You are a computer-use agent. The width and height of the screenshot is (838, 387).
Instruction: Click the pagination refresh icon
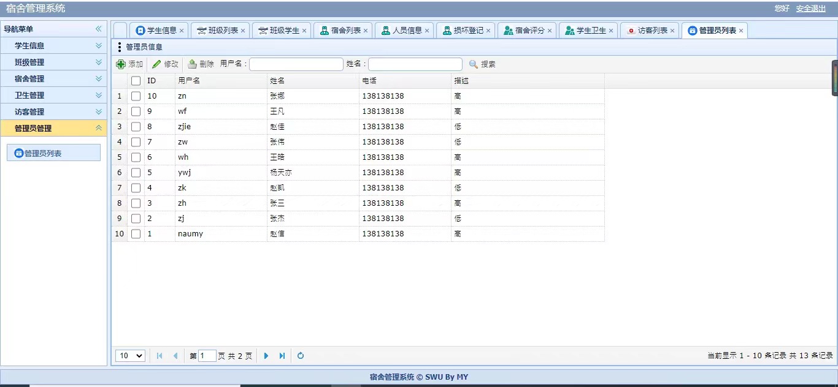[301, 356]
